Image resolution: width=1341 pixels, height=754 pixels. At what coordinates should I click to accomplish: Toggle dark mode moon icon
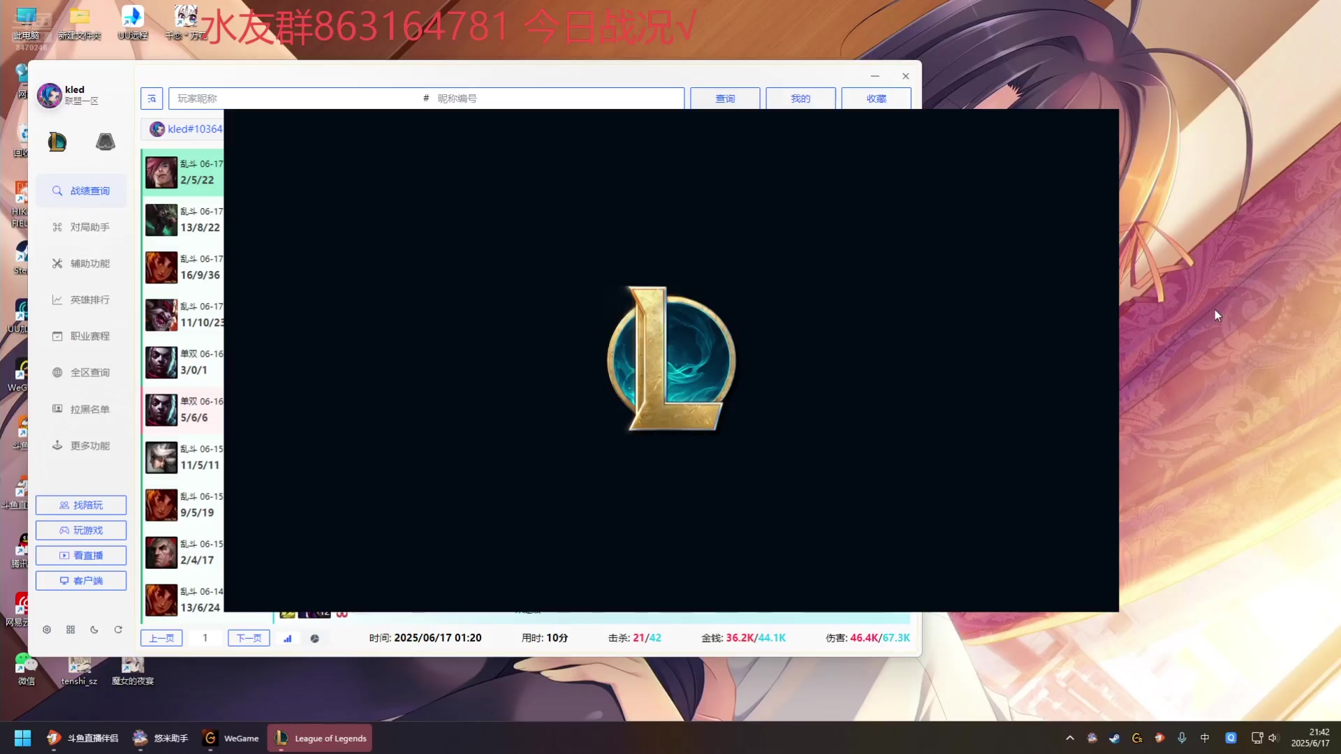(94, 630)
